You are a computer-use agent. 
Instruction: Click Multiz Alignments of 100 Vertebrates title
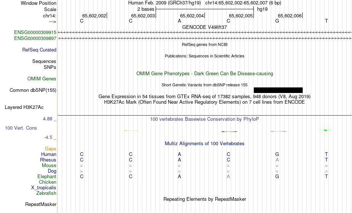[205, 144]
